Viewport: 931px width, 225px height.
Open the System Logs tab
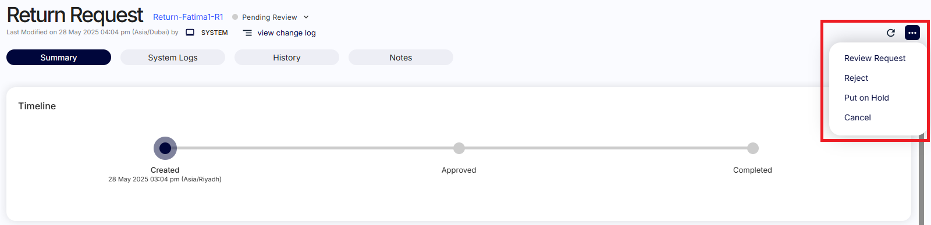(x=173, y=58)
